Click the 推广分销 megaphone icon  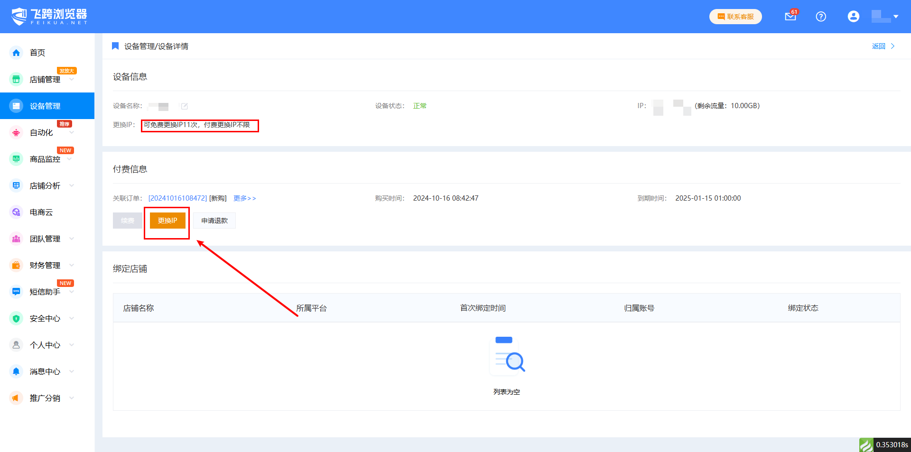16,398
